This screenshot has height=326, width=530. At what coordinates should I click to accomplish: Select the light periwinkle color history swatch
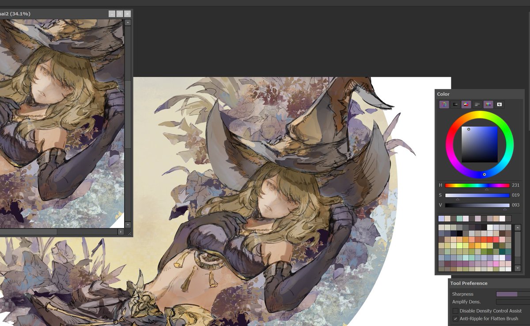441,219
